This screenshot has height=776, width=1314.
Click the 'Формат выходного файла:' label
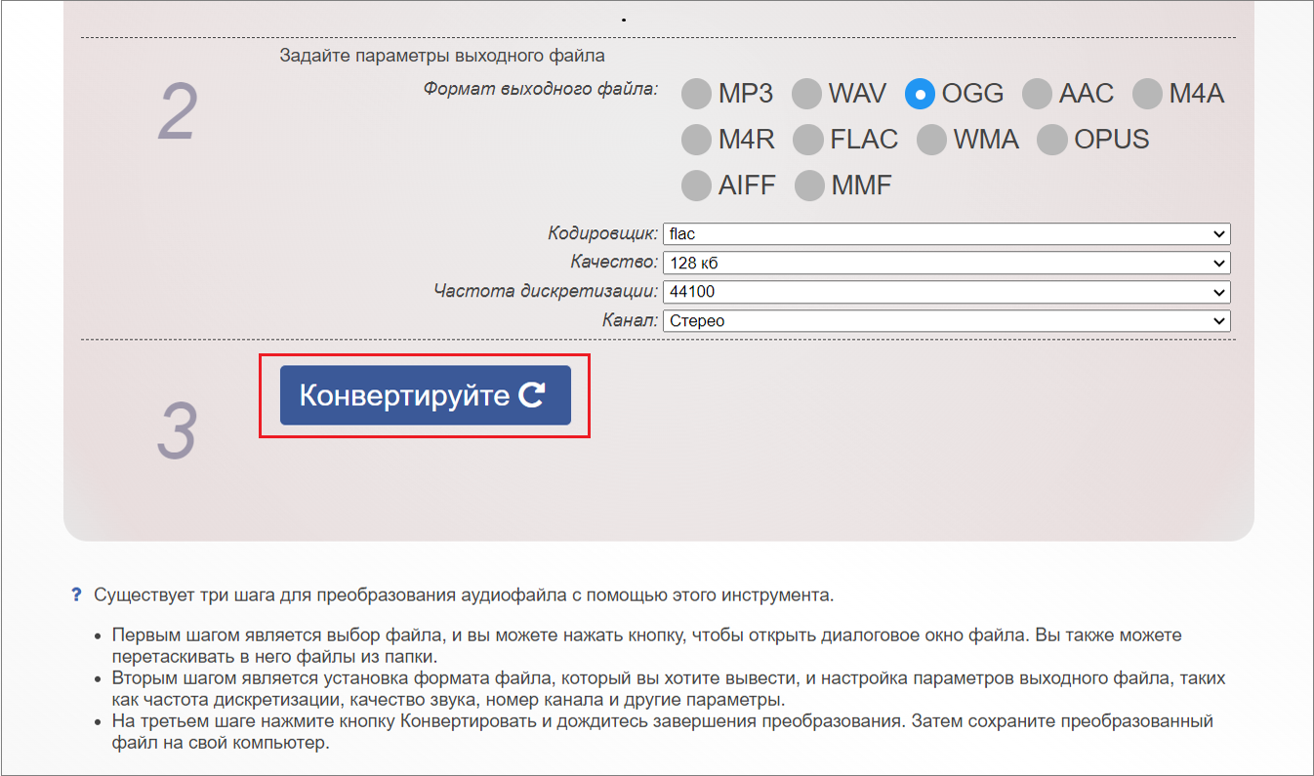(x=541, y=89)
